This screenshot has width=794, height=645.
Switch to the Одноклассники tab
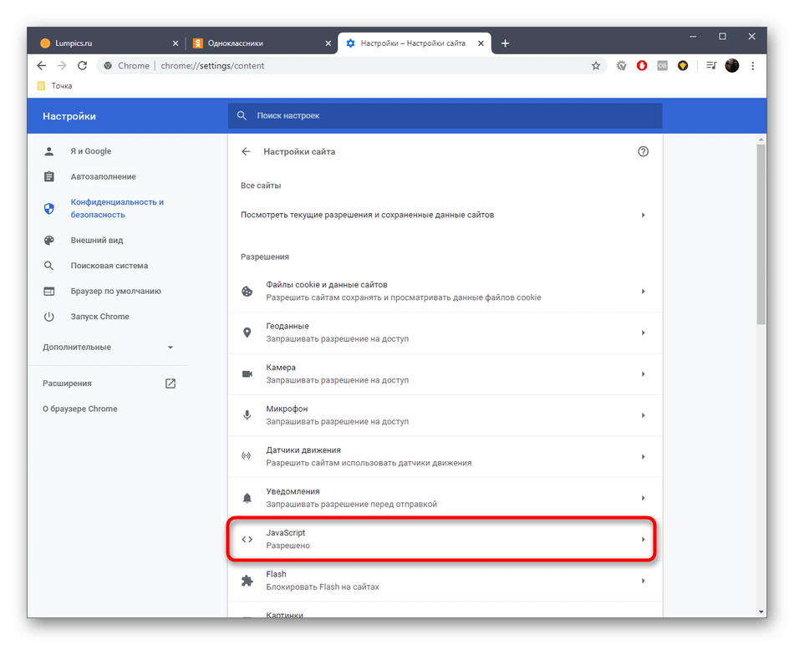(x=259, y=43)
